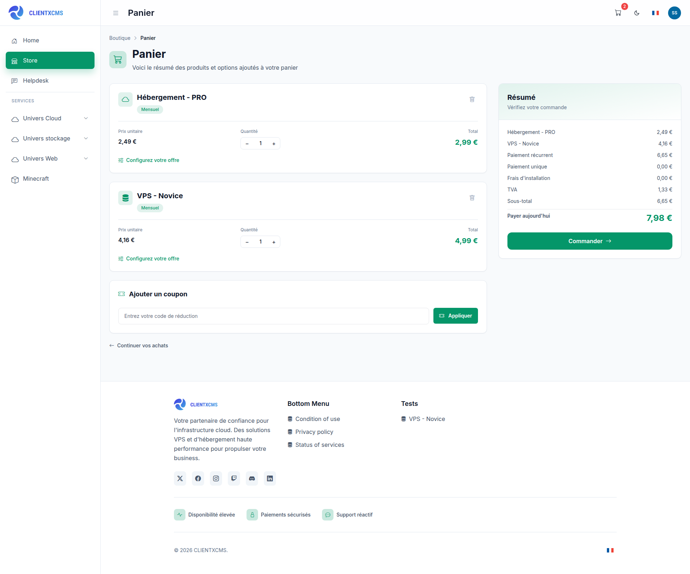Decrease quantity of Hébergement - PRO
The image size is (690, 574).
tap(247, 144)
